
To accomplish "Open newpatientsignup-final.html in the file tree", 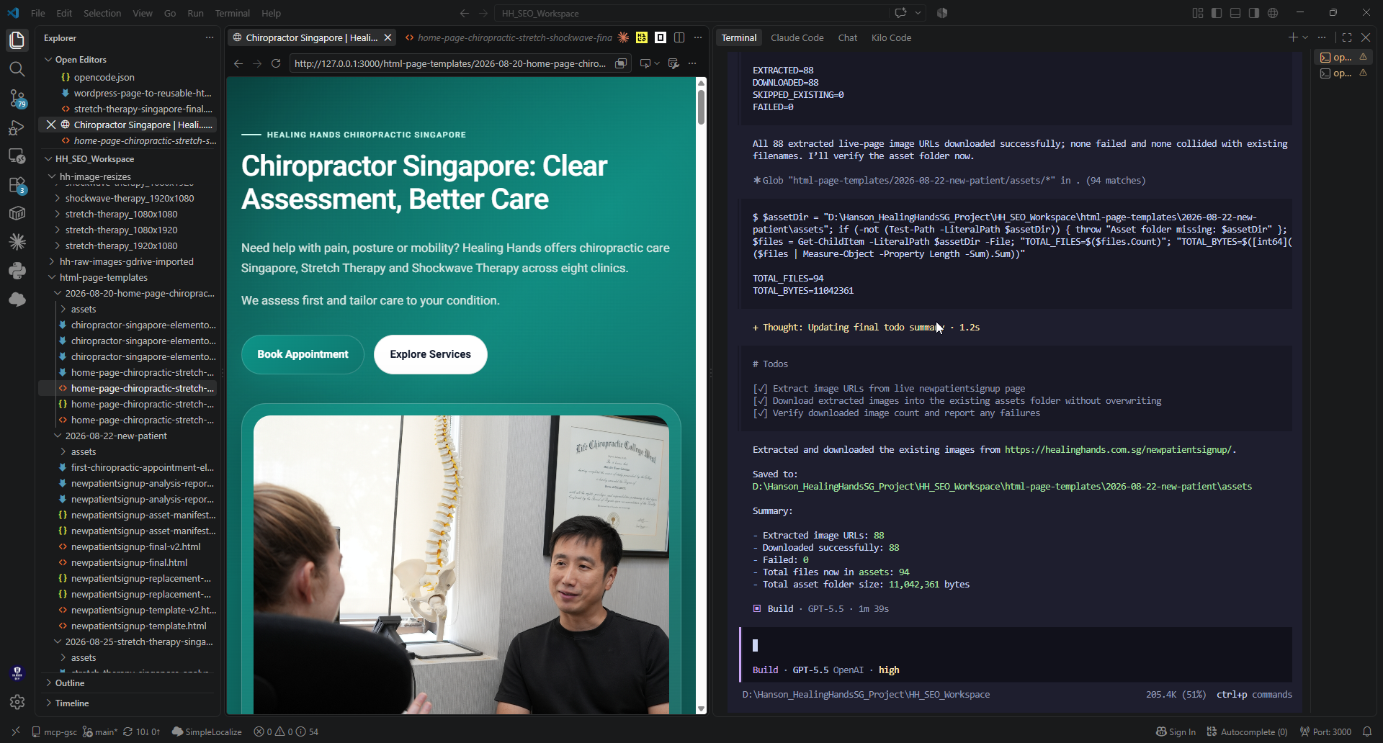I will point(129,562).
